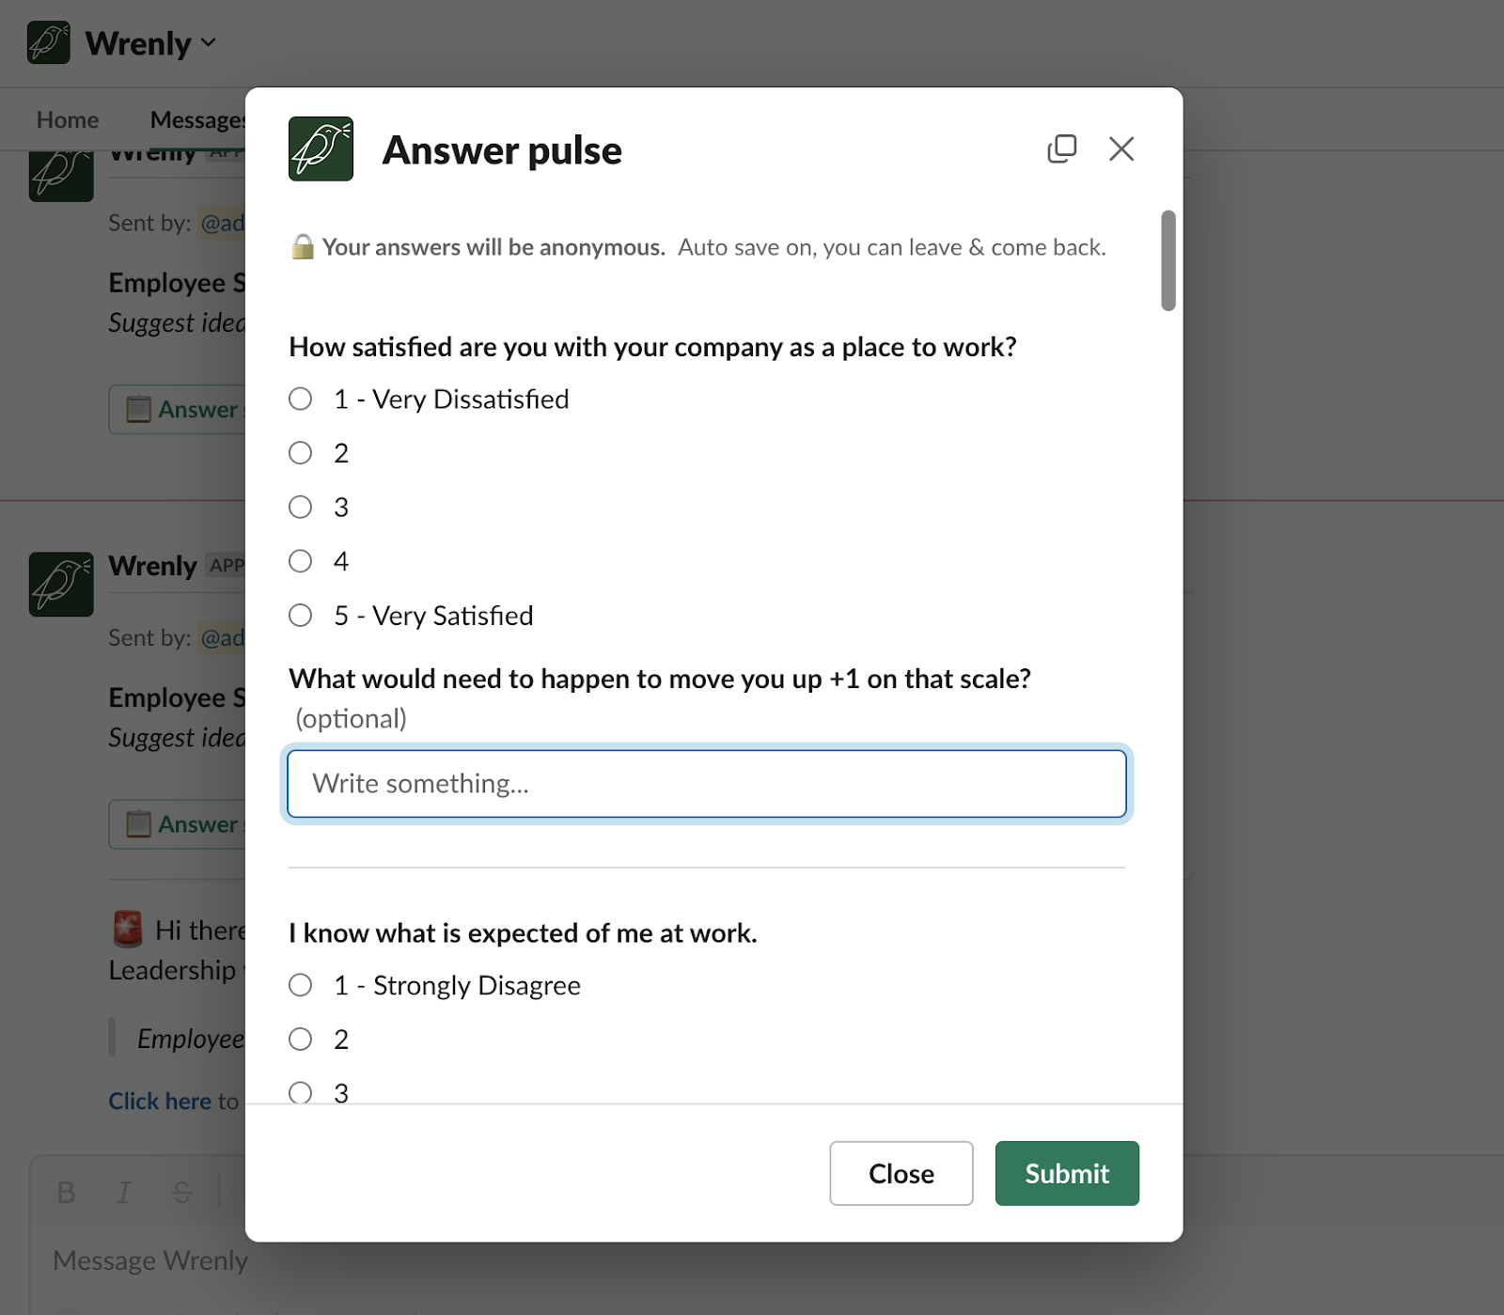This screenshot has height=1315, width=1504.
Task: Click the dialog vertical scrollbar thumb
Action: 1168,260
